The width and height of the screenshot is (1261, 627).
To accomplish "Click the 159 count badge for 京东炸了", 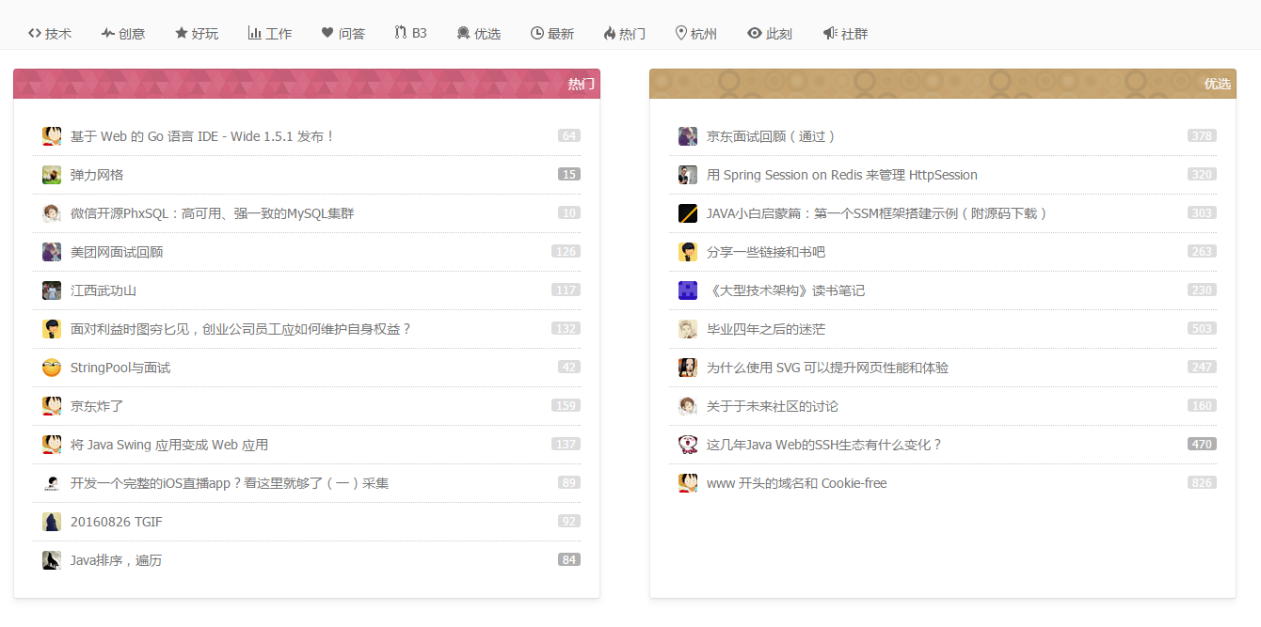I will pyautogui.click(x=567, y=405).
